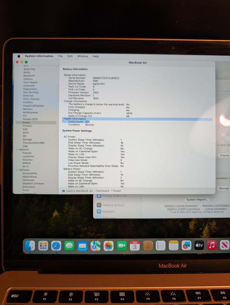Screen dimensions: 230x305
Task: Click Full Charge Capacity (mAh) row
Action: 100,113
